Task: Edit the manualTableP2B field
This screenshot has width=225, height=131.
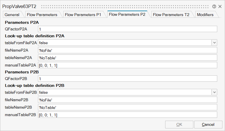Action: (127, 115)
